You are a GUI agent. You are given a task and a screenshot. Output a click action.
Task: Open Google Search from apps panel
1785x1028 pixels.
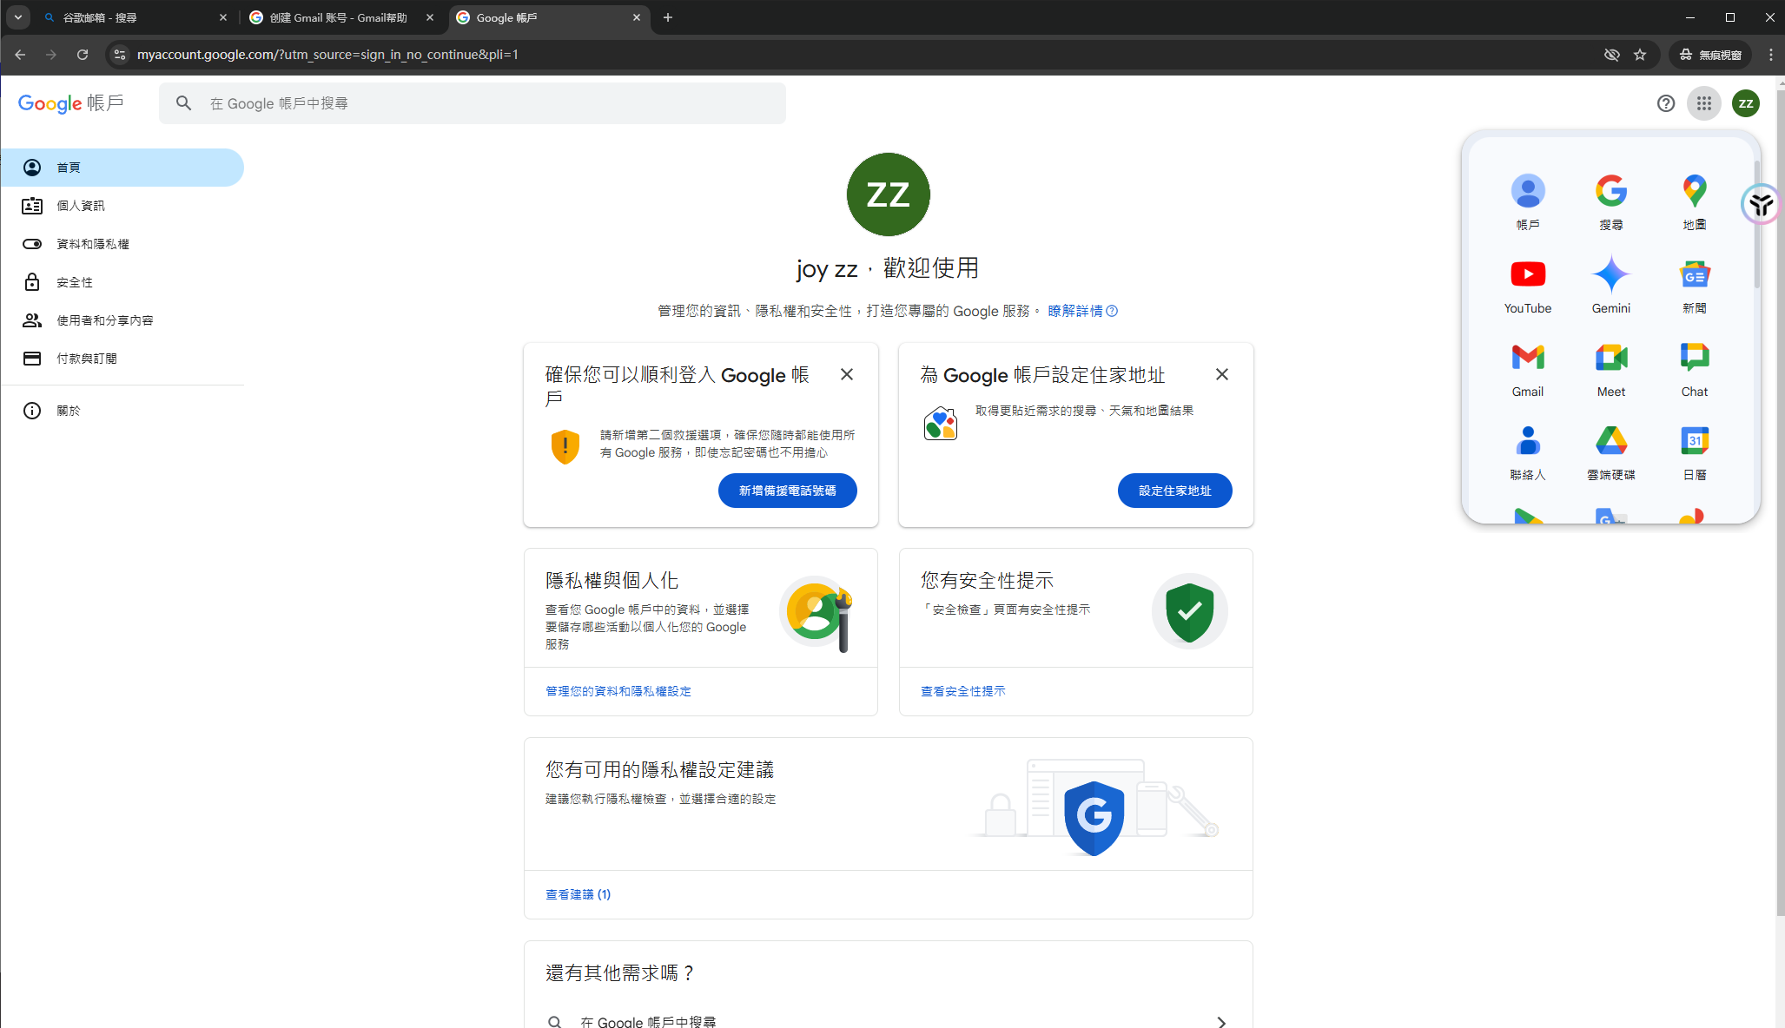1611,201
